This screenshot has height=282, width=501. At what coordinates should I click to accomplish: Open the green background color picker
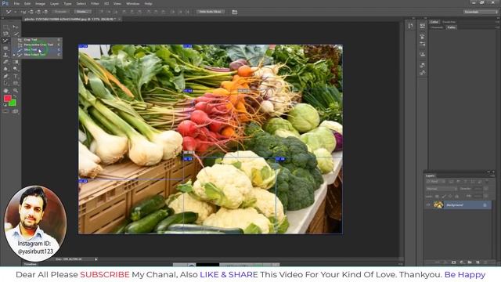coord(13,103)
